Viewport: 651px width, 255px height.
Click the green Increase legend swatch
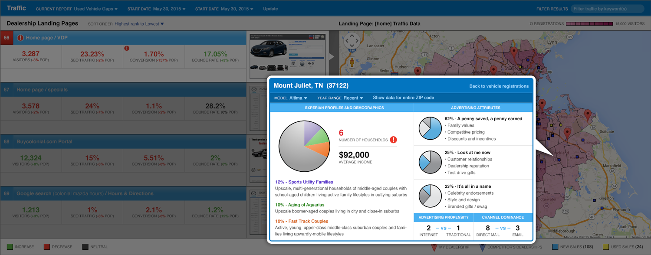click(10, 247)
